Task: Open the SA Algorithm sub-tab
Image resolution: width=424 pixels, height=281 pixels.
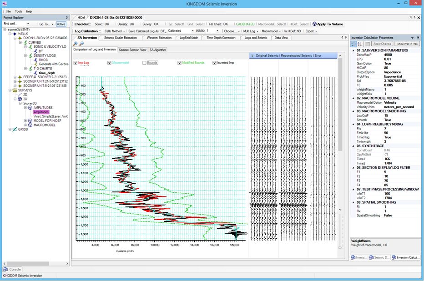Action: coord(158,50)
